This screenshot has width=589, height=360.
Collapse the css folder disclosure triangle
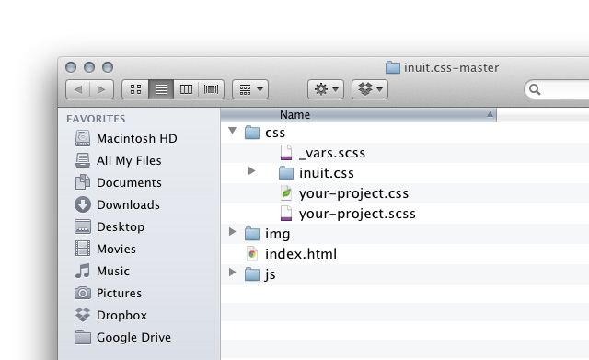[233, 131]
